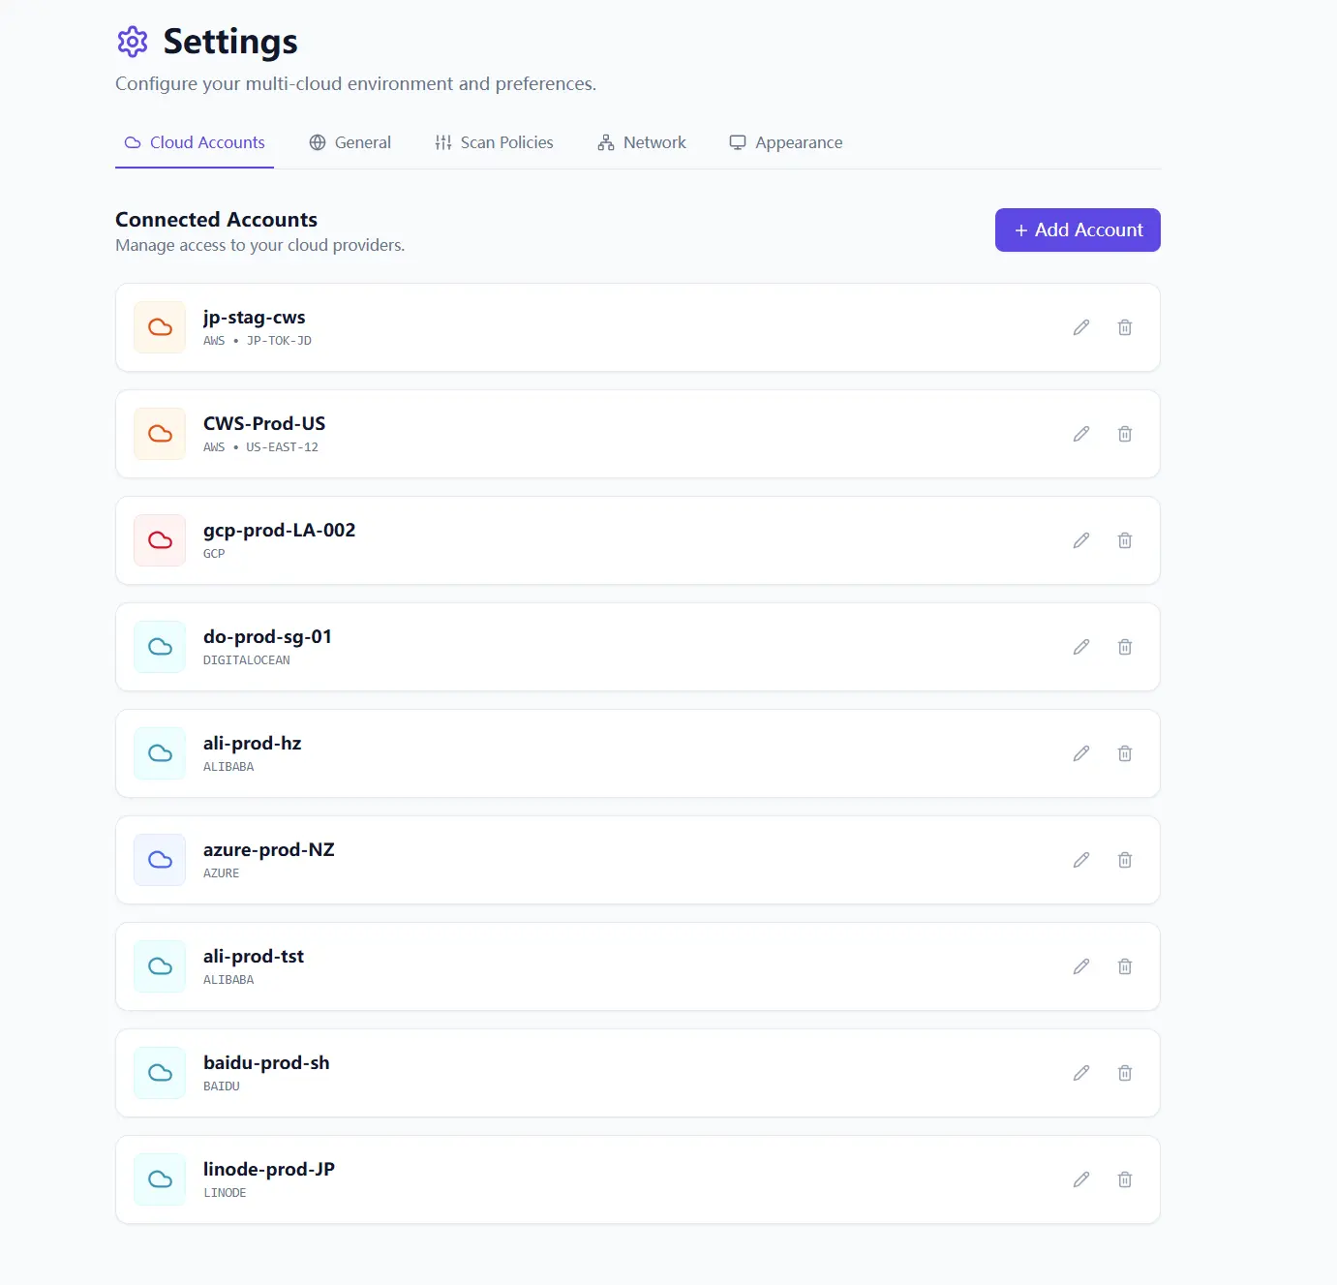The width and height of the screenshot is (1337, 1285).
Task: Click the 'AWS • JP-TOK-JD' label
Action: point(258,341)
